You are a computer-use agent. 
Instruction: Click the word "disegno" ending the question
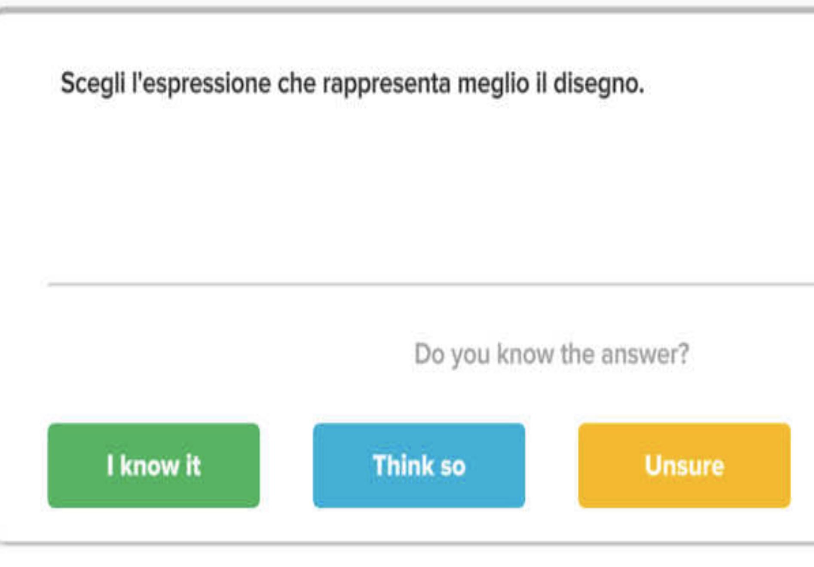coord(598,83)
